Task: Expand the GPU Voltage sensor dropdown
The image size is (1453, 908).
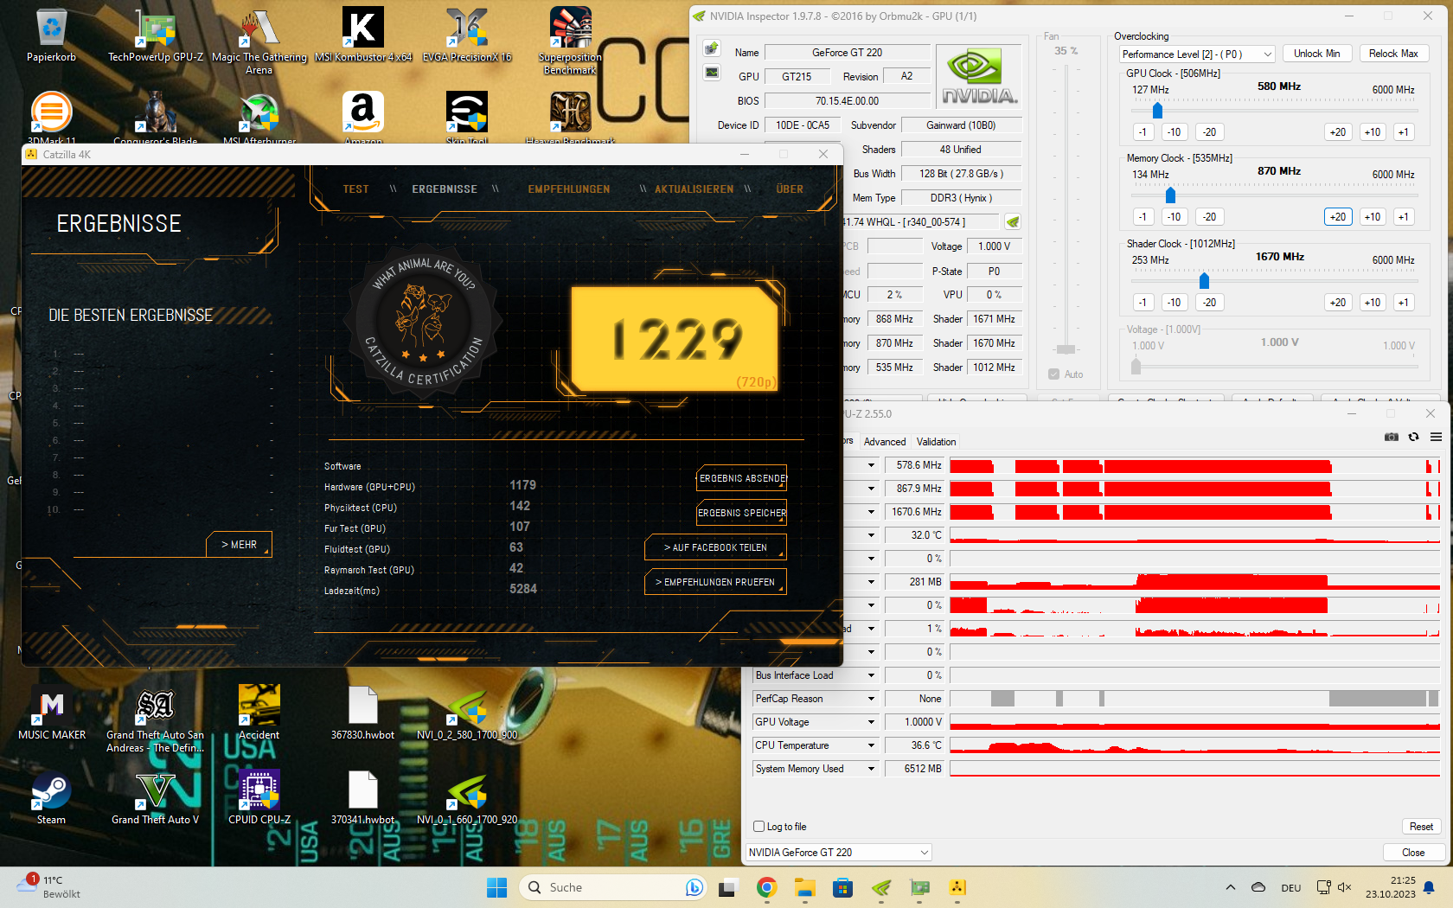Action: point(871,722)
